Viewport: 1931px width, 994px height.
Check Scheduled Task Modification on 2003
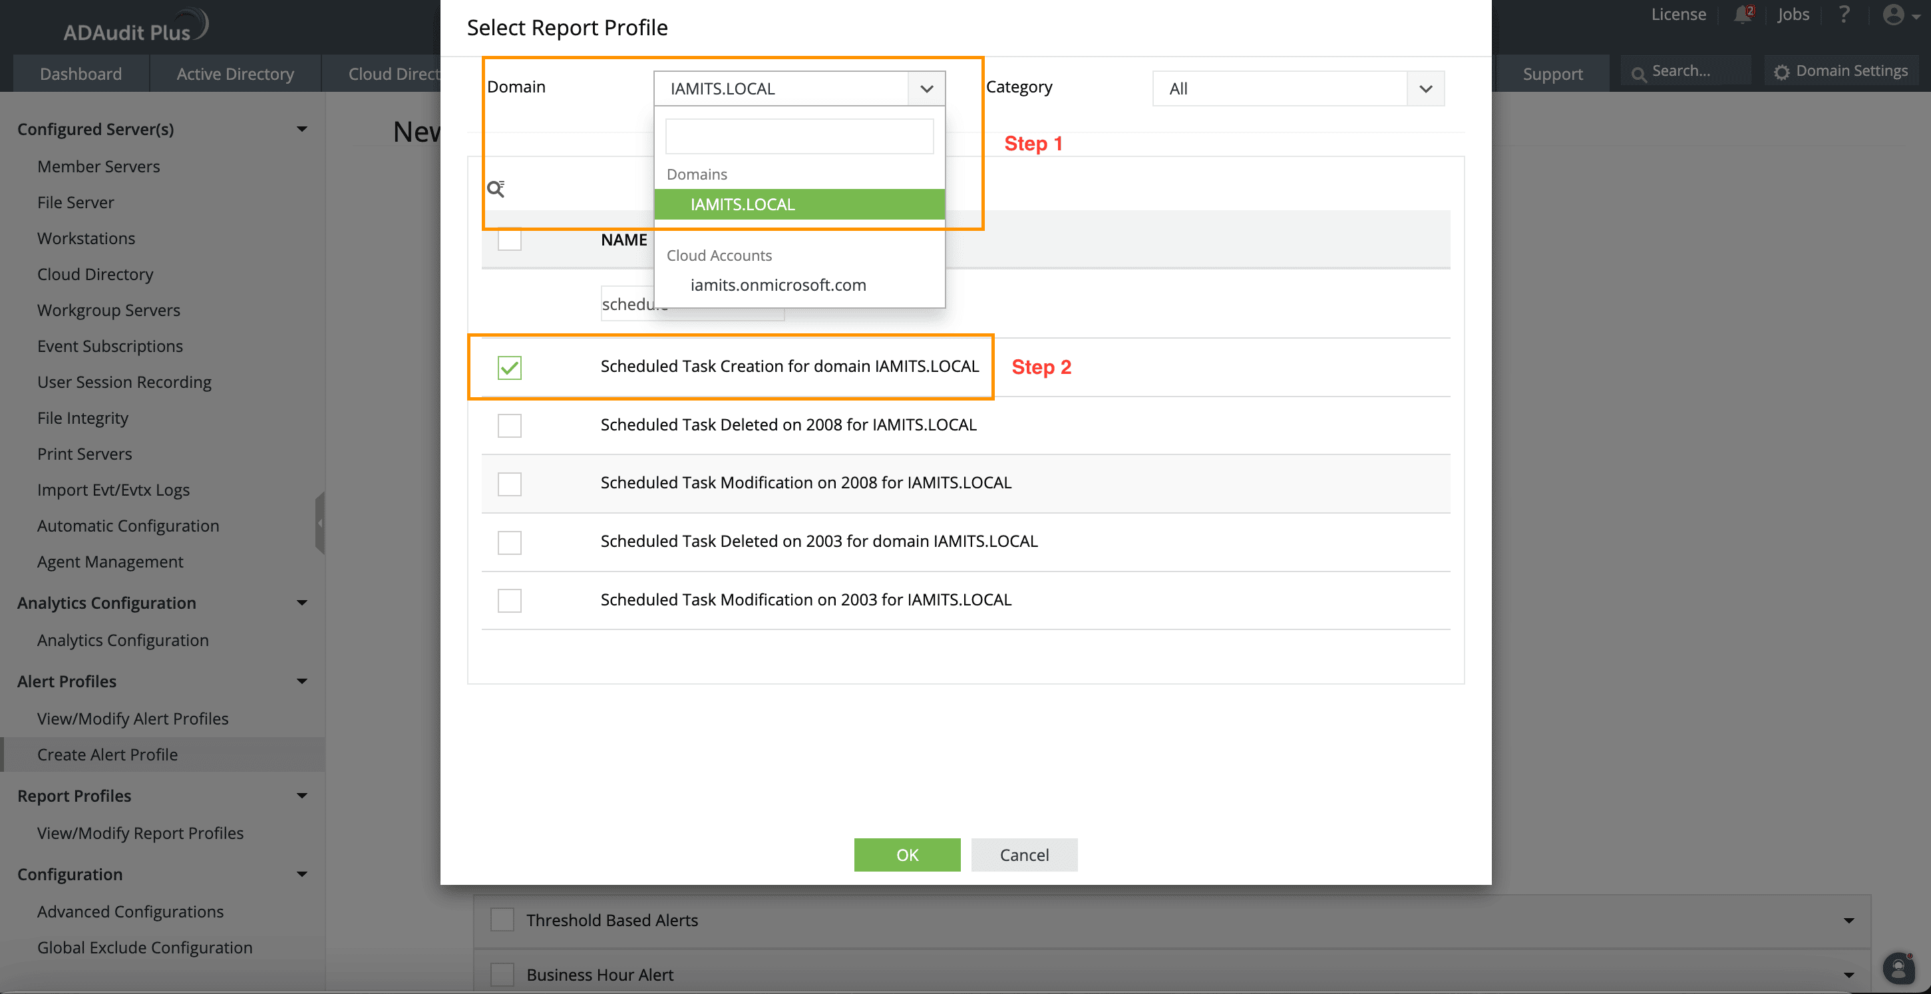coord(510,600)
